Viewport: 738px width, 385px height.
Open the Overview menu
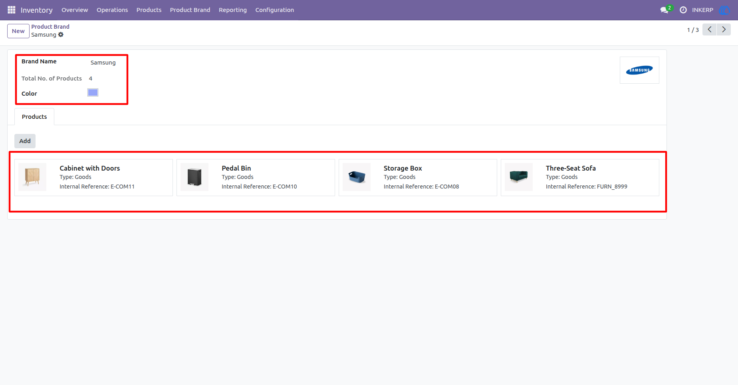pyautogui.click(x=75, y=10)
